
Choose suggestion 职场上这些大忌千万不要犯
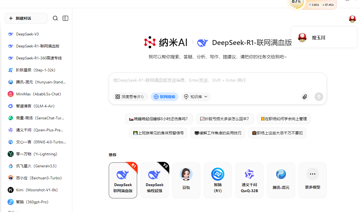pos(277,133)
